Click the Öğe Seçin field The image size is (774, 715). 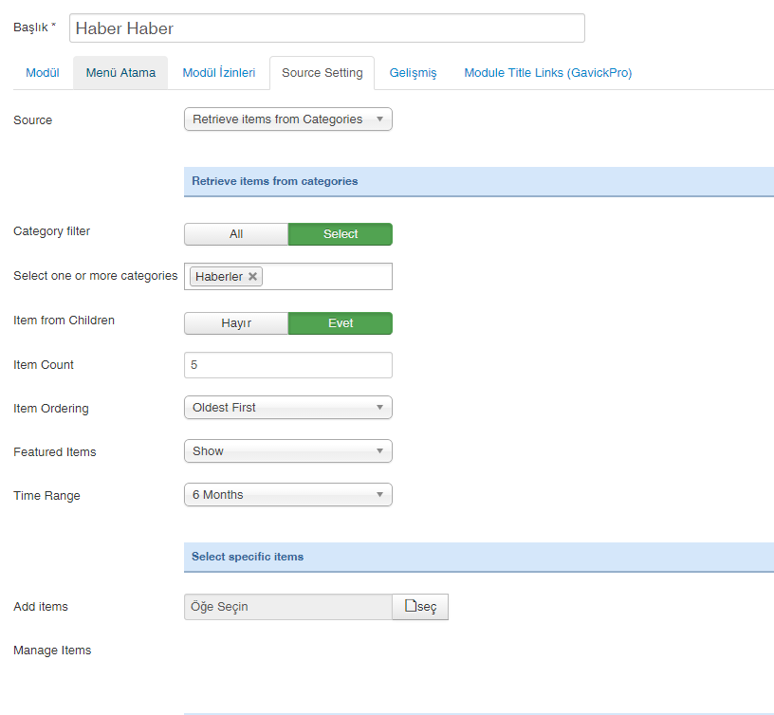pyautogui.click(x=287, y=607)
